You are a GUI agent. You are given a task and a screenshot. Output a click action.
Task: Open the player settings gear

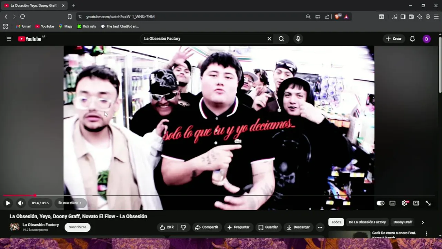pos(404,203)
